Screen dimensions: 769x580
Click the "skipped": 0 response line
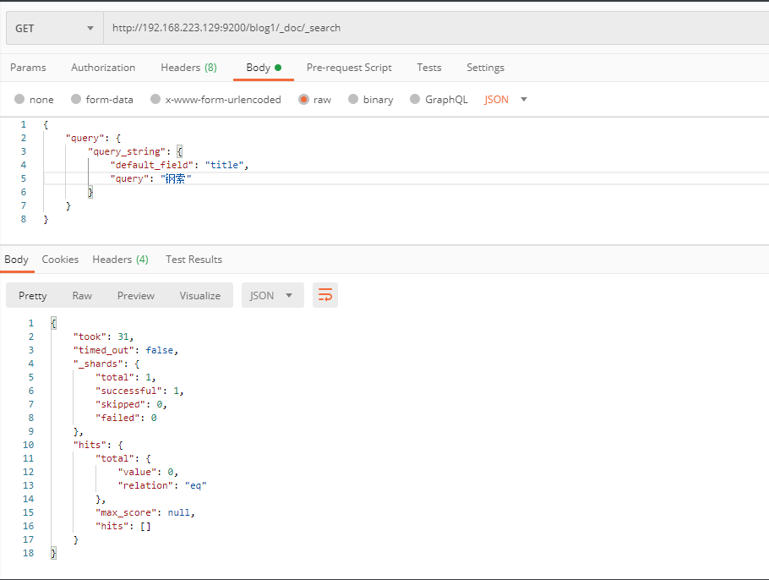(x=132, y=404)
